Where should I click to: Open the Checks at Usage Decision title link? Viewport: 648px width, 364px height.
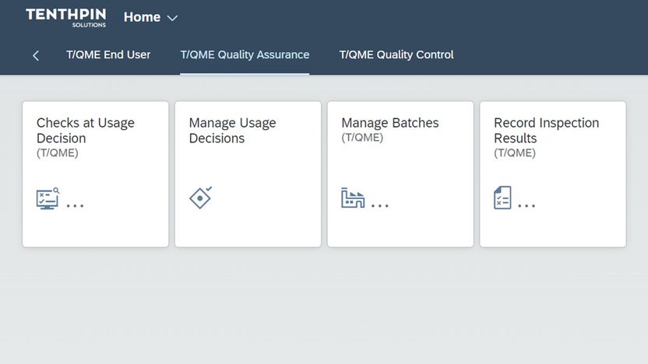[86, 131]
